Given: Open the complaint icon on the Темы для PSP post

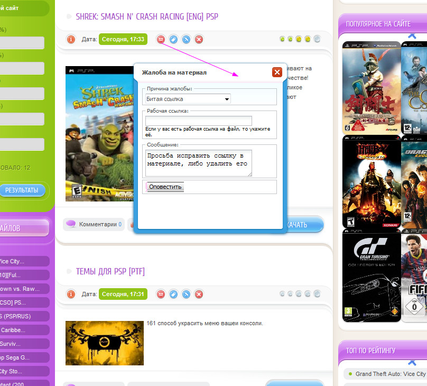Looking at the screenshot, I should [x=161, y=294].
